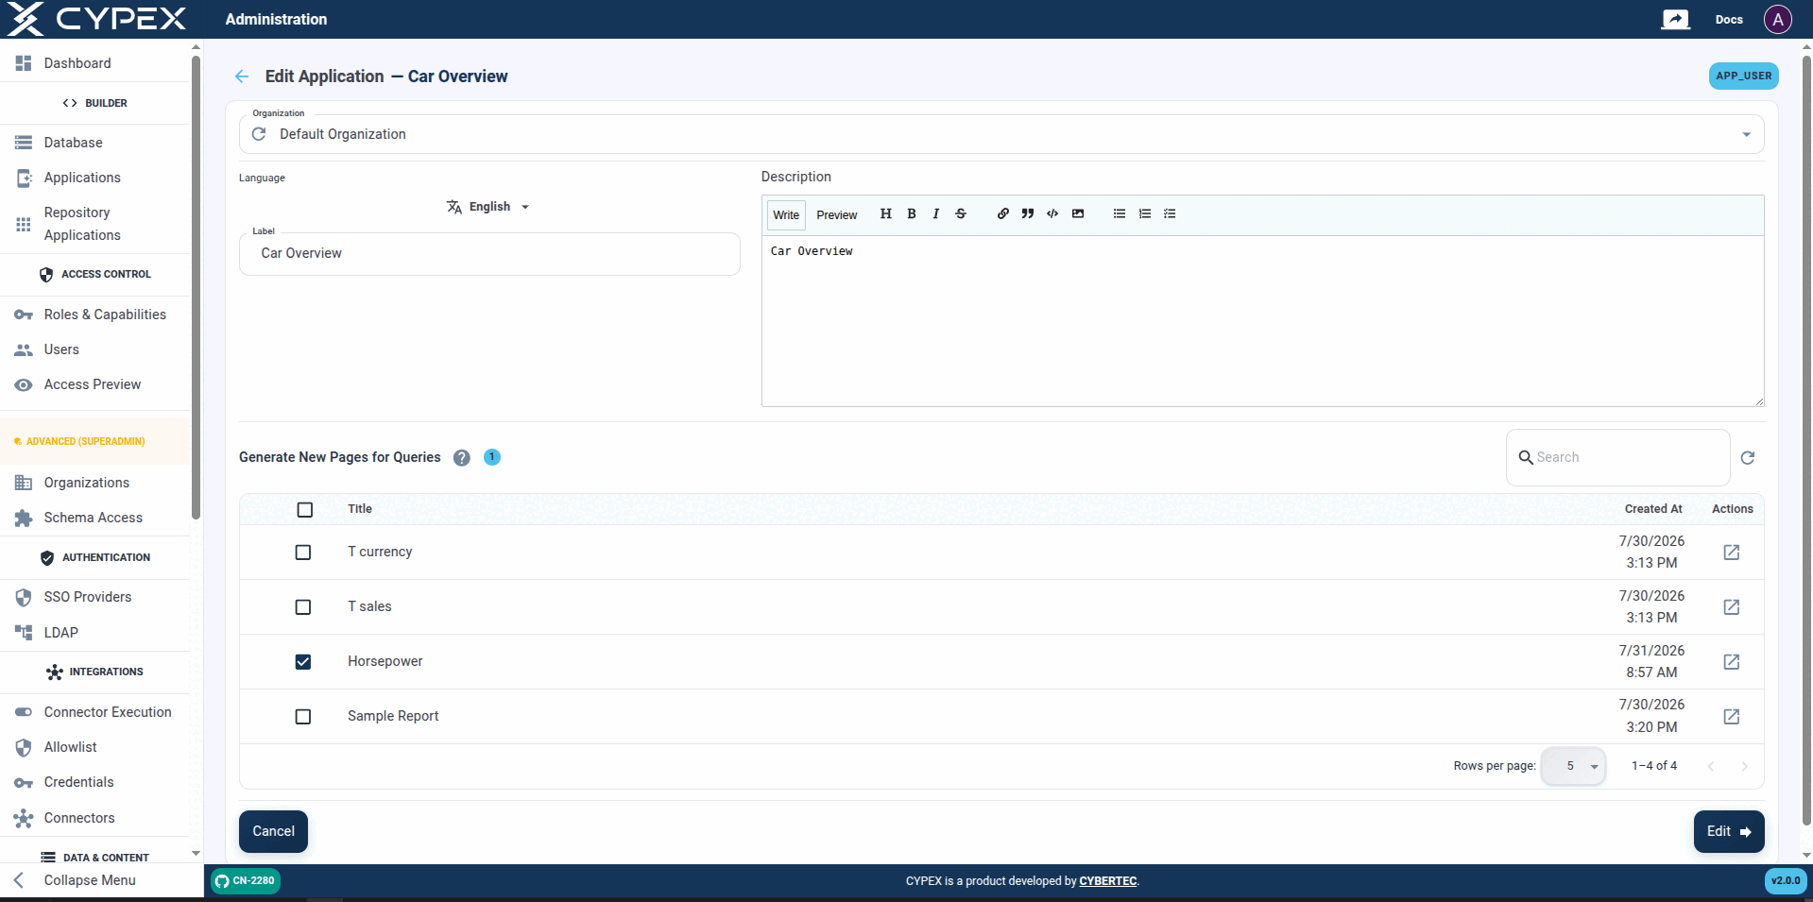Open Database in the sidebar
1813x902 pixels.
tap(94, 143)
